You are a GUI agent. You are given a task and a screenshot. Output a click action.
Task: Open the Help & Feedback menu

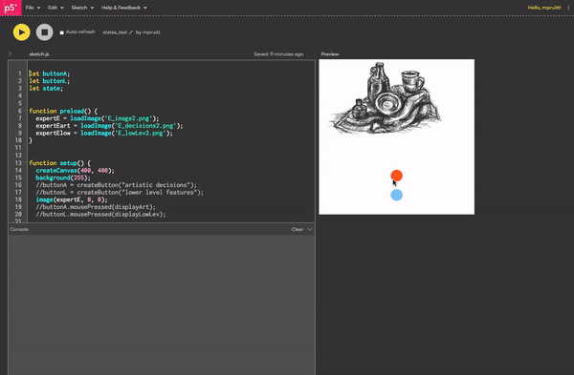pyautogui.click(x=124, y=8)
